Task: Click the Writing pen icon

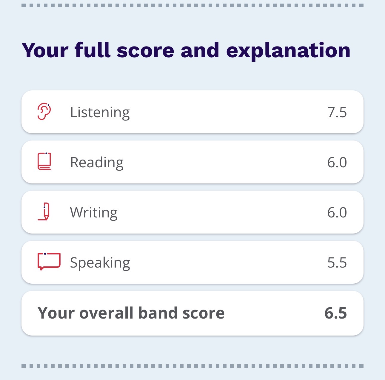Action: click(x=44, y=211)
